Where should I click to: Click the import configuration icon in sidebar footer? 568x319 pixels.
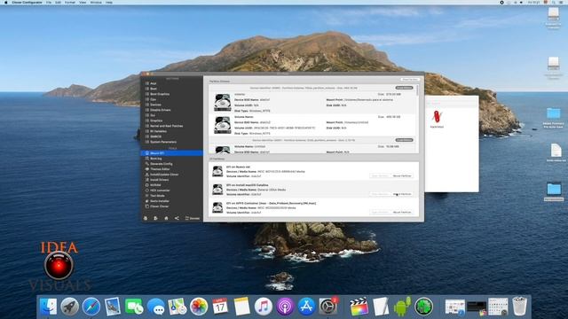pos(146,218)
